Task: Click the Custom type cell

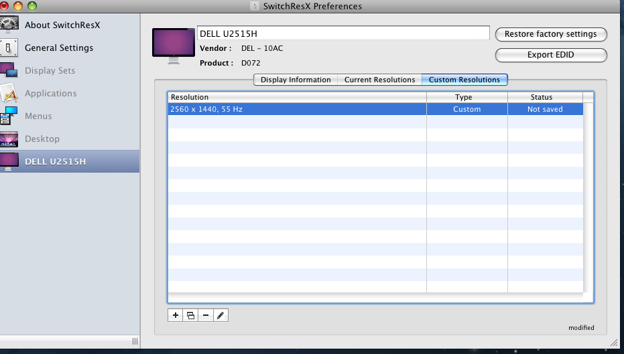Action: click(x=466, y=109)
